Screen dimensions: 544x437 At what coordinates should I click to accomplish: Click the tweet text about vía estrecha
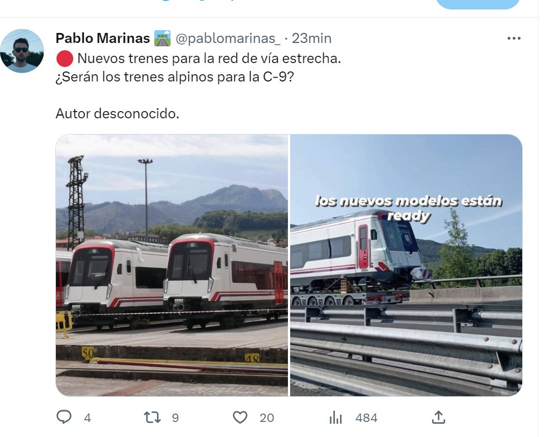209,59
